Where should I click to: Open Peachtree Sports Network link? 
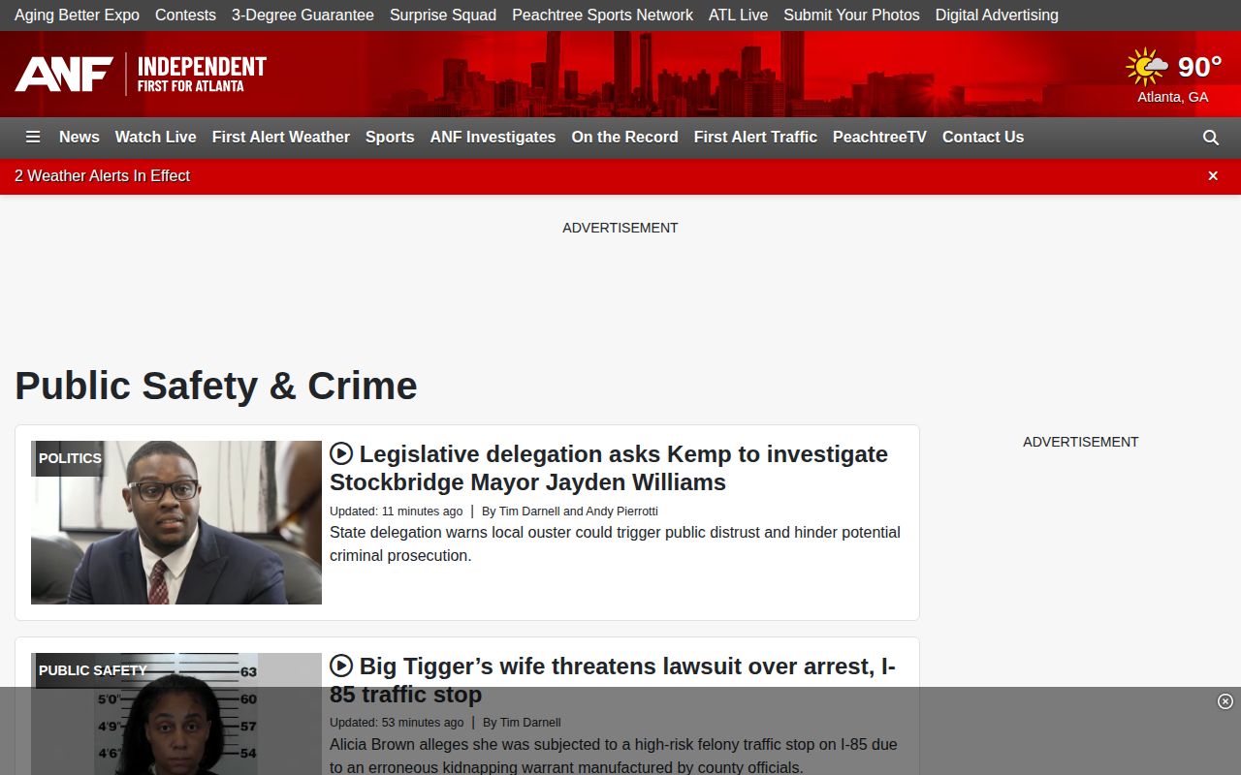point(603,15)
